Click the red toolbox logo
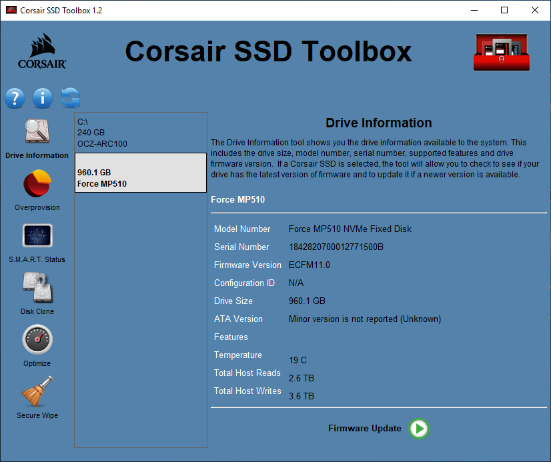The width and height of the screenshot is (551, 462). [501, 51]
